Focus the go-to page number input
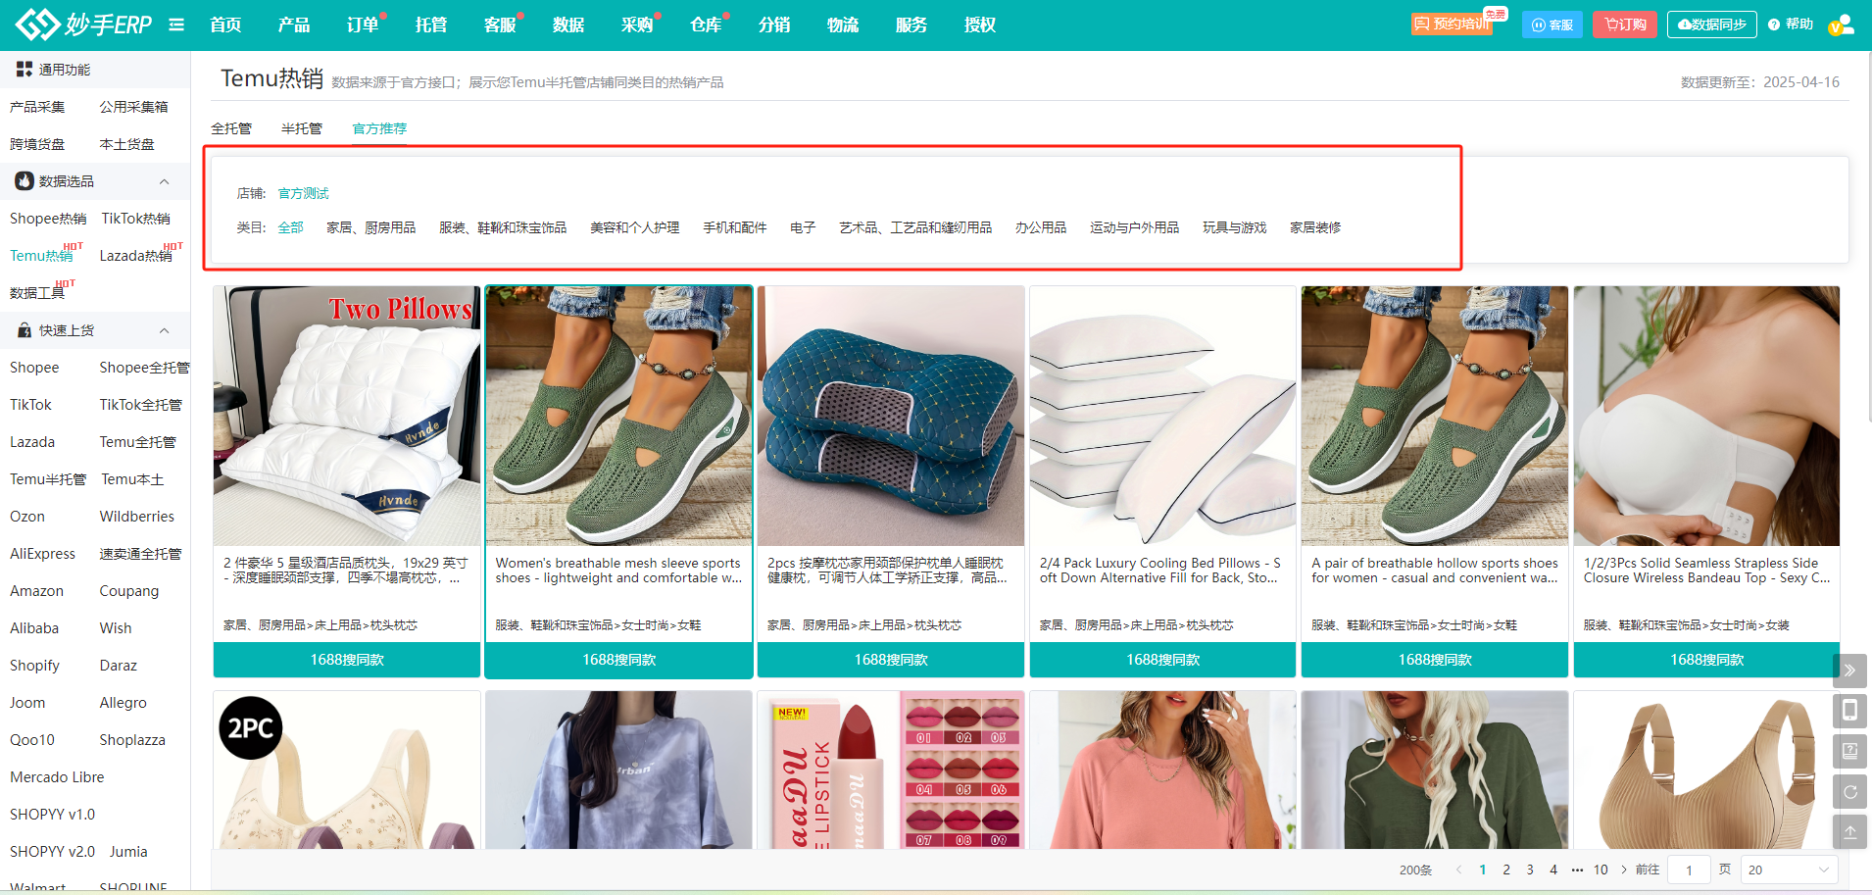This screenshot has width=1872, height=895. 1690,870
